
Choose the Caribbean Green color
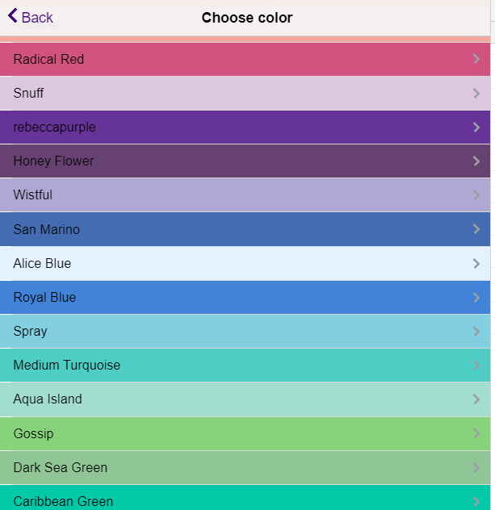(x=63, y=500)
